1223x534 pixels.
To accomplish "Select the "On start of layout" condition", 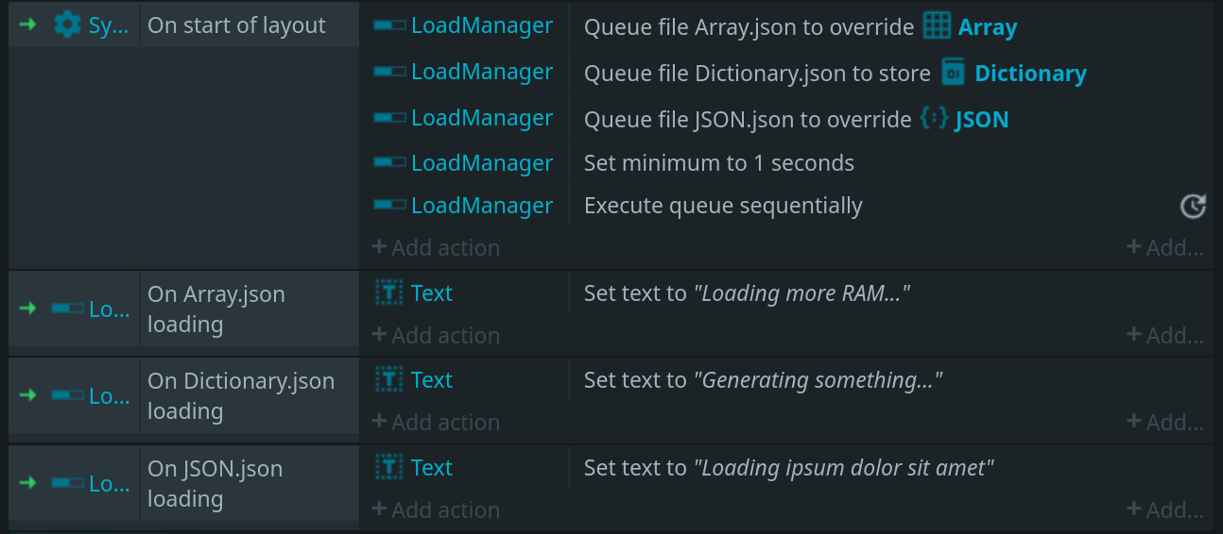I will (x=236, y=25).
